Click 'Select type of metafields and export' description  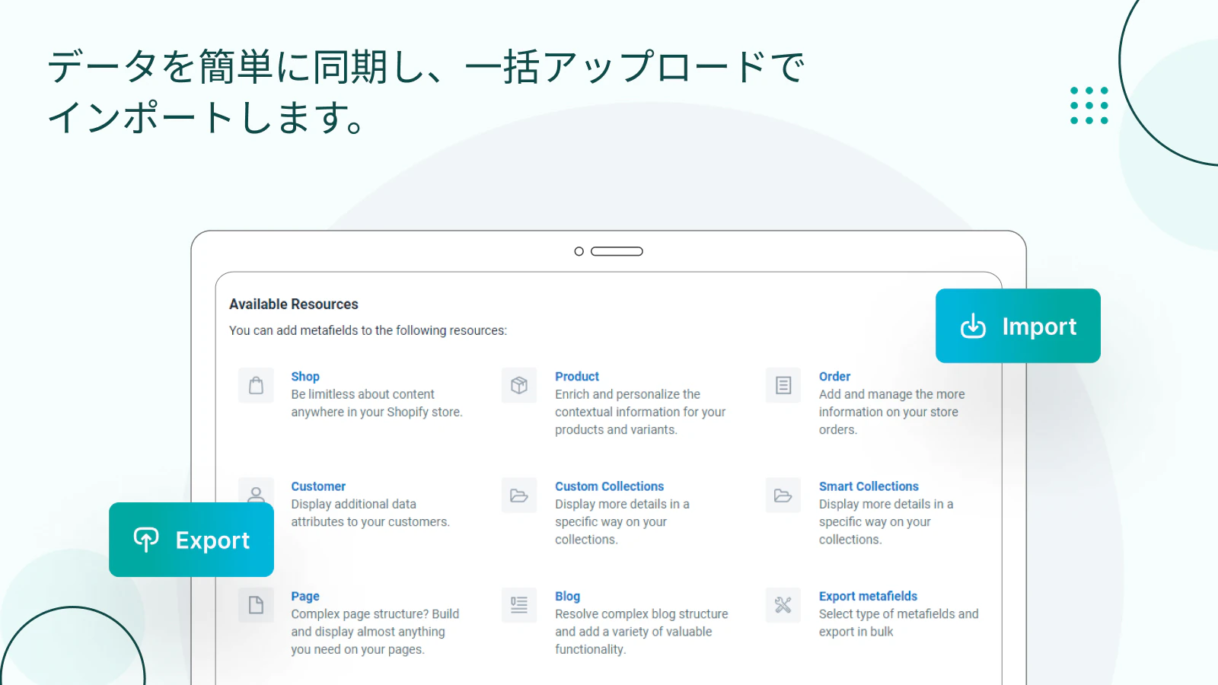pos(899,623)
